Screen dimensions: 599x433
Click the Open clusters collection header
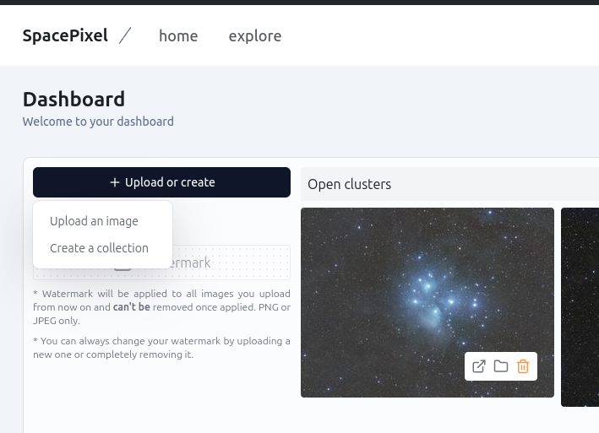pos(350,184)
